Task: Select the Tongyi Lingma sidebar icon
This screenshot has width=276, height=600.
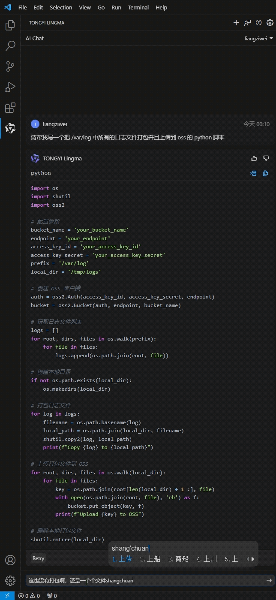Action: coord(10,128)
